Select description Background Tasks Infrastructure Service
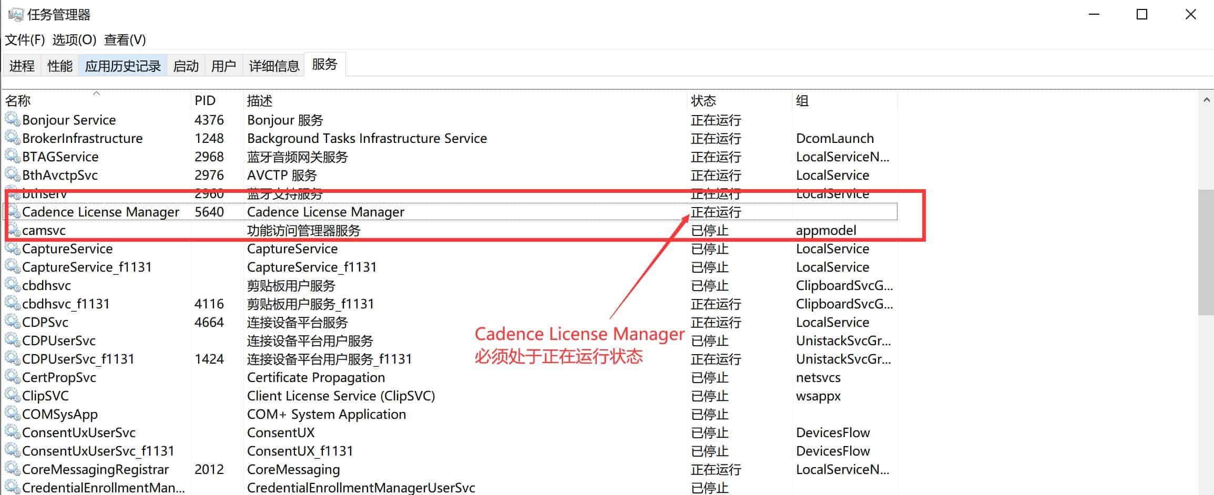The height and width of the screenshot is (495, 1214). [367, 138]
